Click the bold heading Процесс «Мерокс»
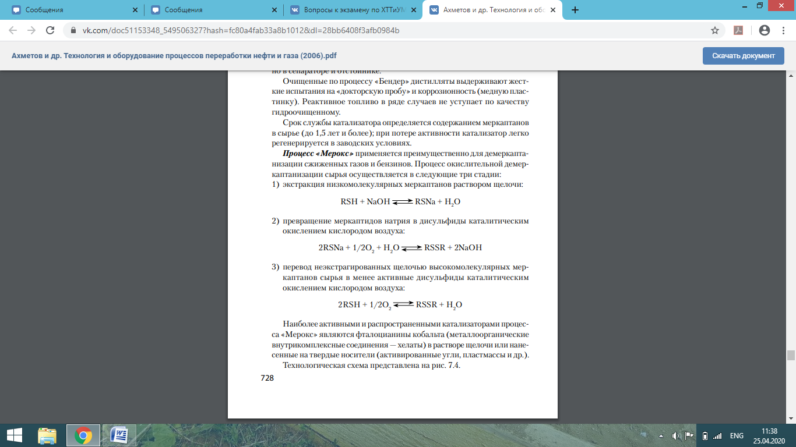 point(318,154)
